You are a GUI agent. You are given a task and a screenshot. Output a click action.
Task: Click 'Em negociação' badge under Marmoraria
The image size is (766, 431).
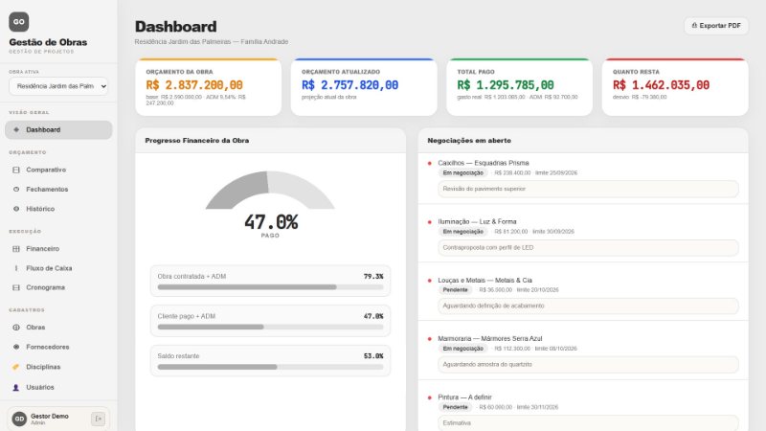point(462,349)
